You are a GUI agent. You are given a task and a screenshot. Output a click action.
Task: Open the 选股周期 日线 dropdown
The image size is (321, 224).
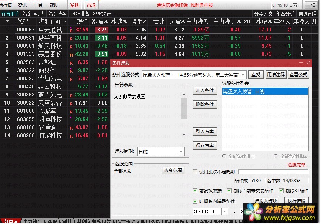pos(181,152)
